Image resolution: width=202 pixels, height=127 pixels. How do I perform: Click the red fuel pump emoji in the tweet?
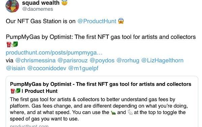tap(9, 45)
